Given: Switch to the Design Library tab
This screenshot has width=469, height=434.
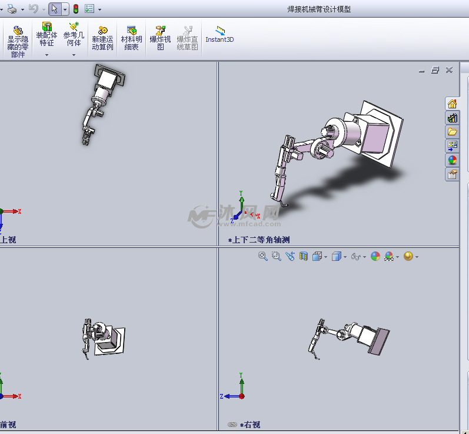Looking at the screenshot, I should (452, 118).
